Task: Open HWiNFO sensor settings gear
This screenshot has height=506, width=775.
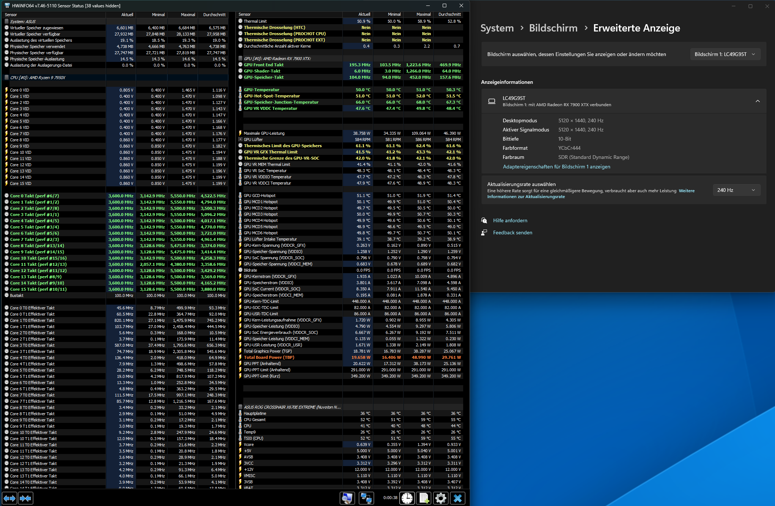Action: pos(440,498)
